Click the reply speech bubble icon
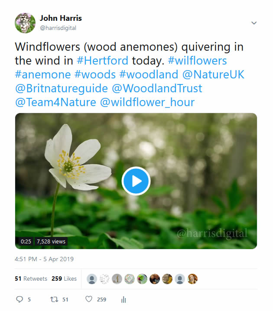Viewport: 273px width, 311px height. tap(19, 299)
